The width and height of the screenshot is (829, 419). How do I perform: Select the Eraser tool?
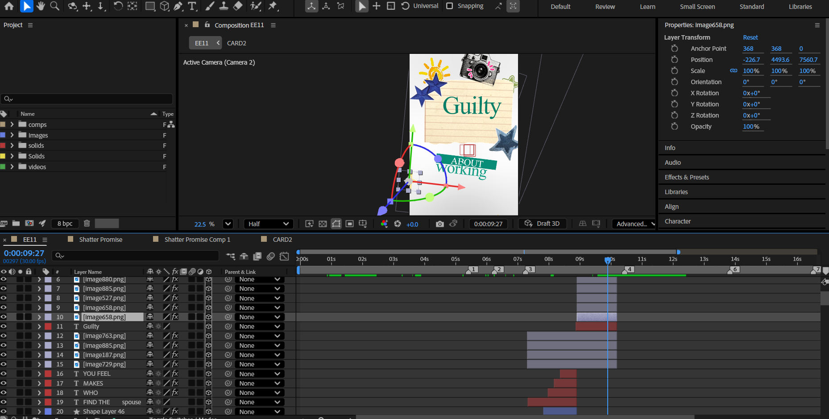238,6
